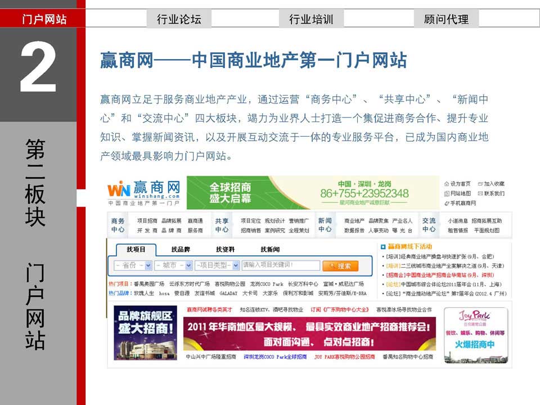Open 中国城市综合体论坛2011届年会 link
This screenshot has height=405, width=540.
[444, 285]
